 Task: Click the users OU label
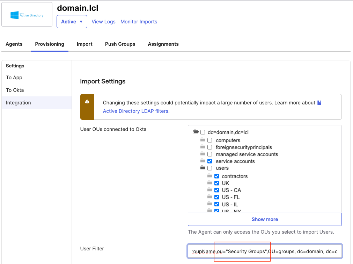point(222,168)
